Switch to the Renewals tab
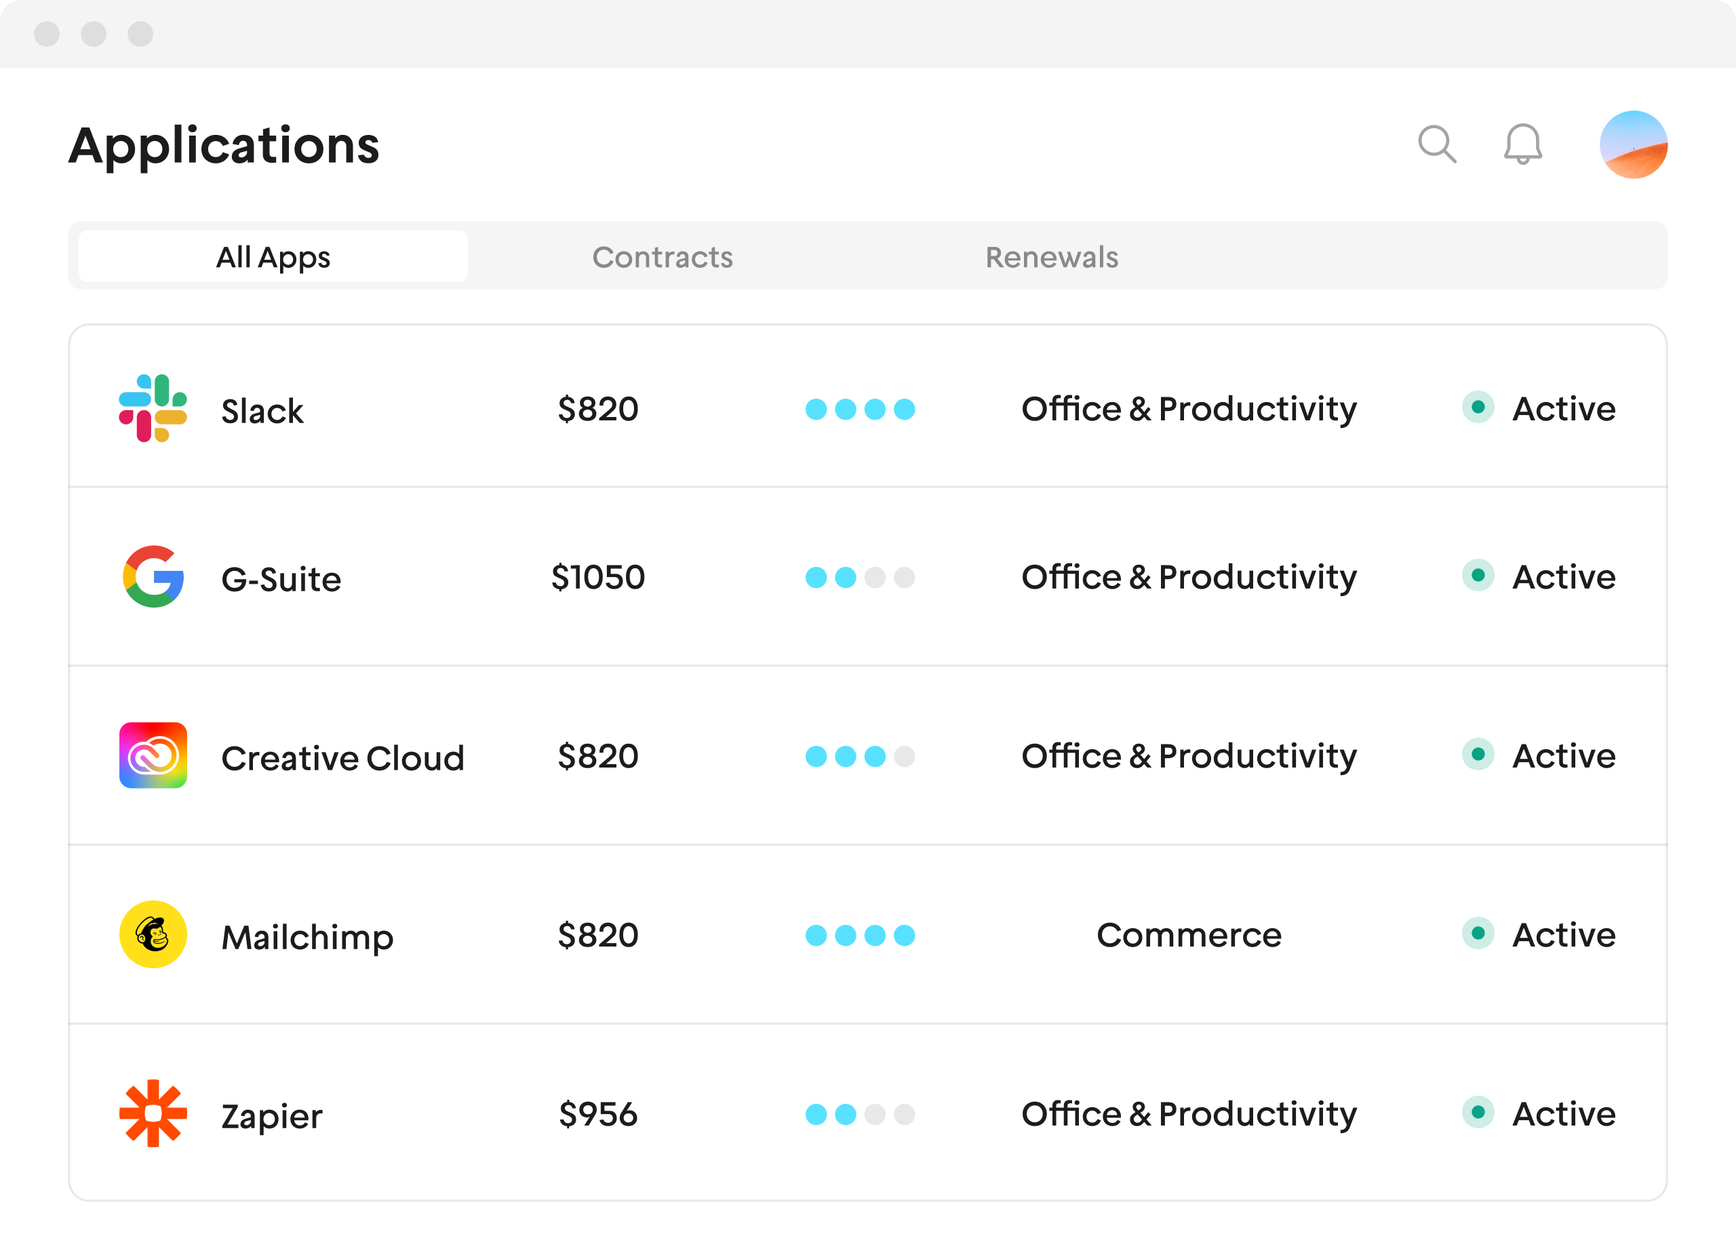1736x1253 pixels. click(1052, 257)
